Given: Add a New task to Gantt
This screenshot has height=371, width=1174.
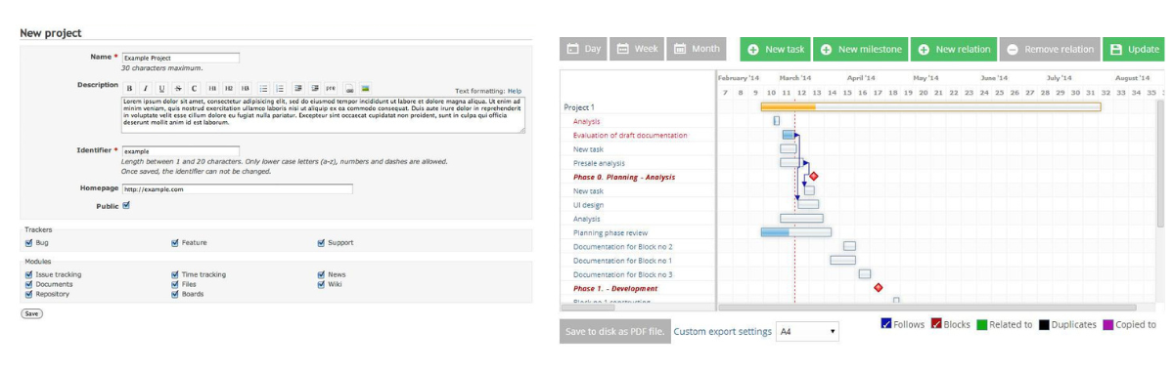Looking at the screenshot, I should pos(775,49).
